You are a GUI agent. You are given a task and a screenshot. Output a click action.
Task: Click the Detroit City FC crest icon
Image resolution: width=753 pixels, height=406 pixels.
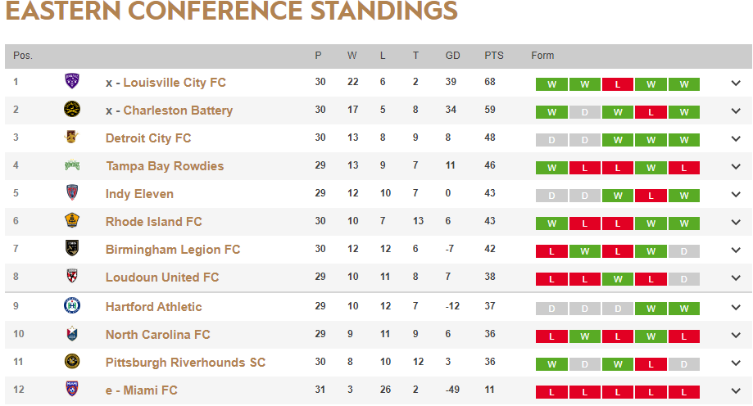click(72, 138)
